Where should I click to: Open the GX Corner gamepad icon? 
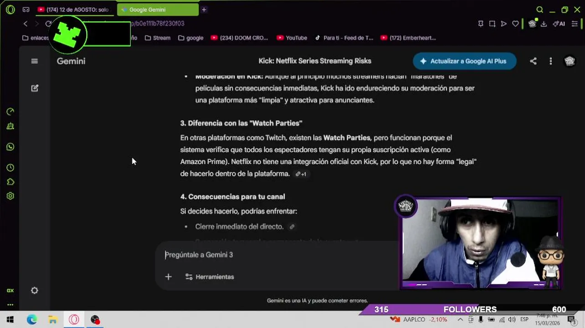pyautogui.click(x=26, y=10)
